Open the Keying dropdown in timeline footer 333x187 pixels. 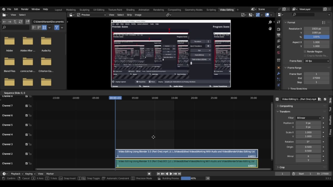tap(30, 174)
